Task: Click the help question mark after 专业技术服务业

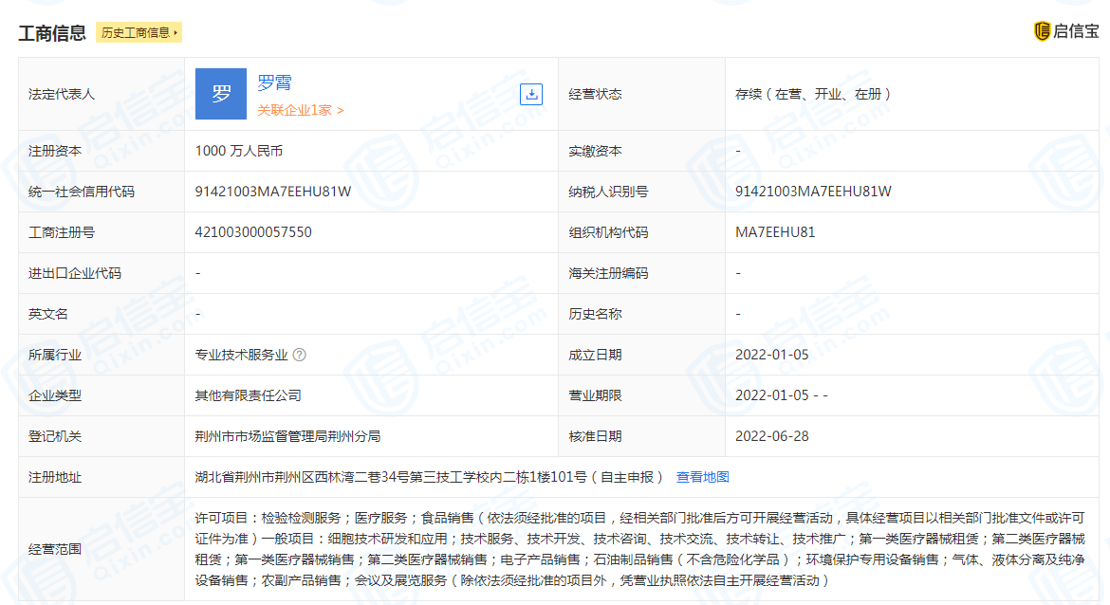Action: point(300,355)
